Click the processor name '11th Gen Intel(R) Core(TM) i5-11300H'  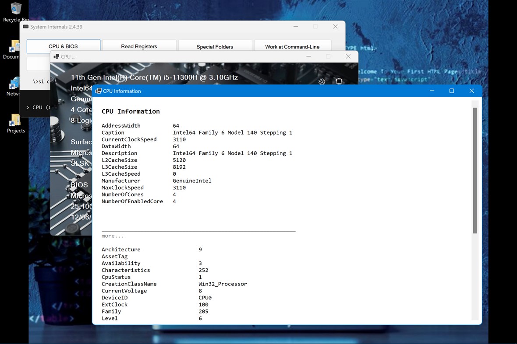[x=154, y=78]
